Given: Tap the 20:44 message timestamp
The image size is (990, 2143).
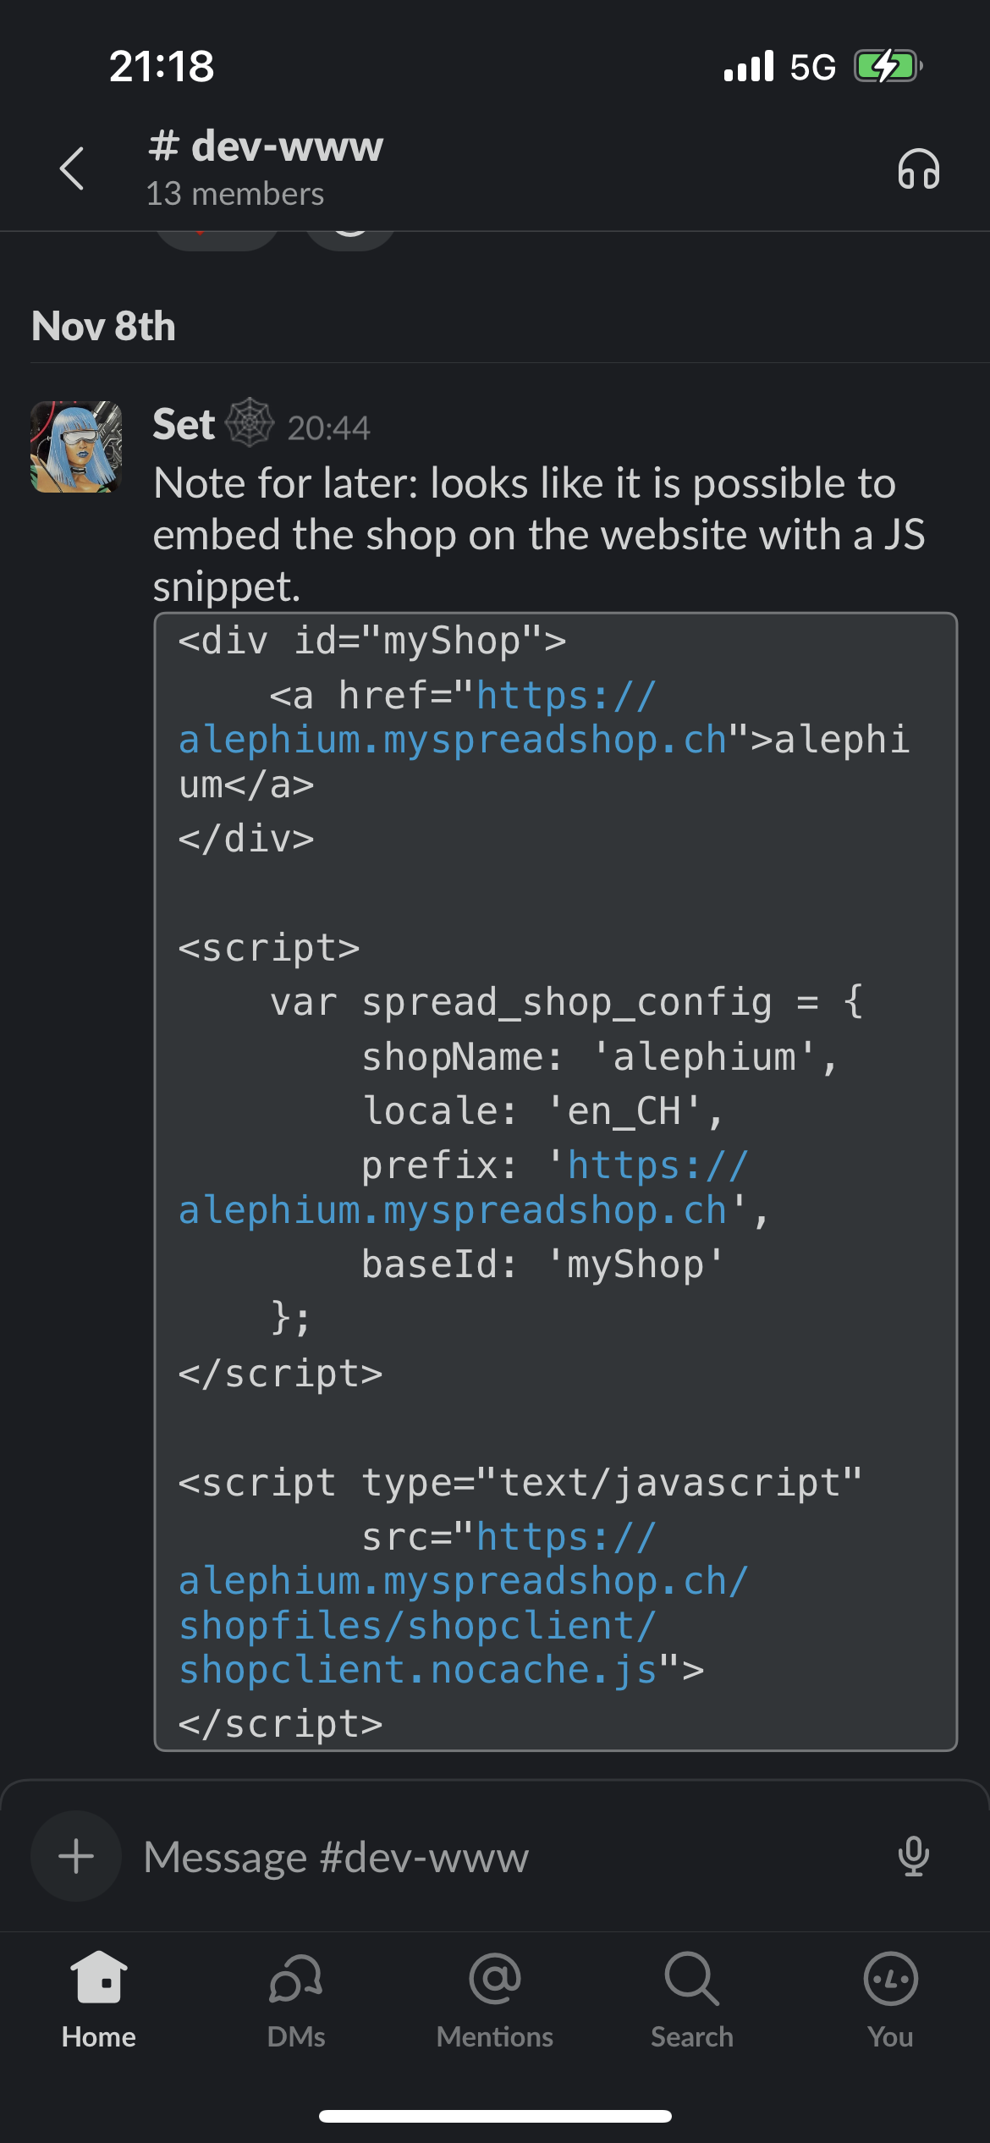Looking at the screenshot, I should pos(329,427).
